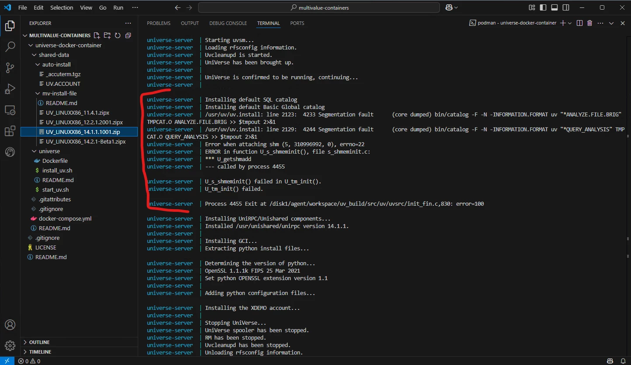Open the Source Control view
This screenshot has width=631, height=365.
tap(10, 67)
